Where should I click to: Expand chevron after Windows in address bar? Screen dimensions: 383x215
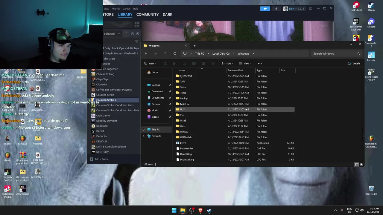[x=253, y=54]
